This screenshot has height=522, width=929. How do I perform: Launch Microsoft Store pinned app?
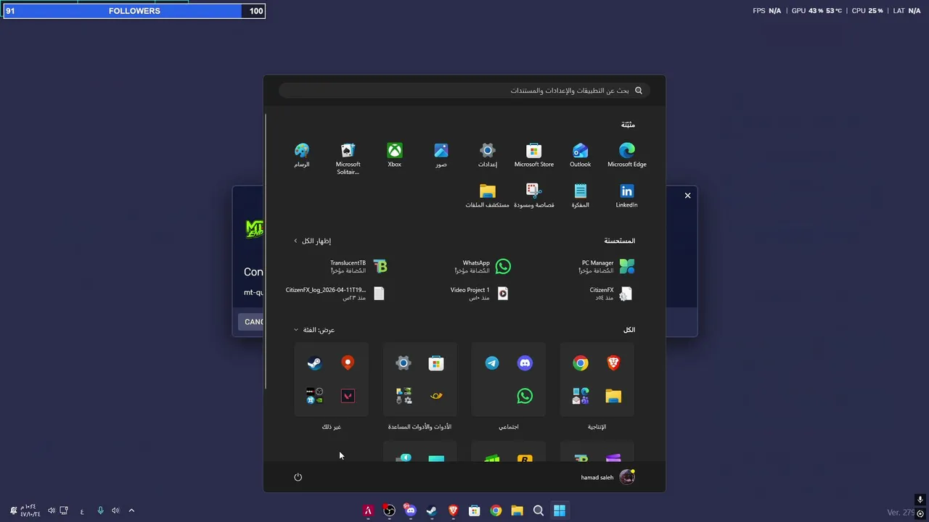533,155
